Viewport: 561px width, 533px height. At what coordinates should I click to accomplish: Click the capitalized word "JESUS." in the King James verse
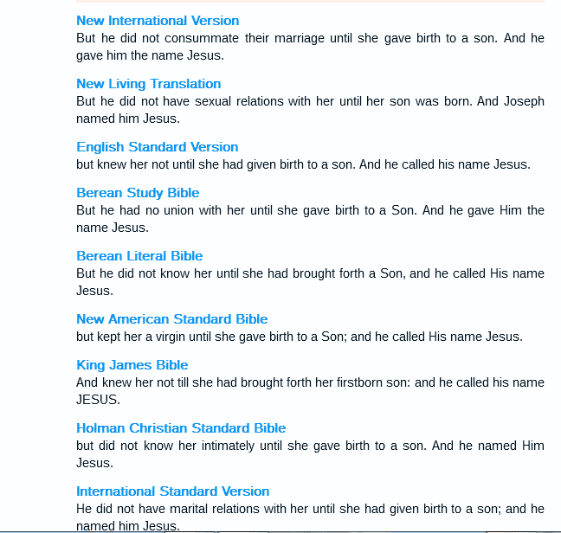pos(98,400)
